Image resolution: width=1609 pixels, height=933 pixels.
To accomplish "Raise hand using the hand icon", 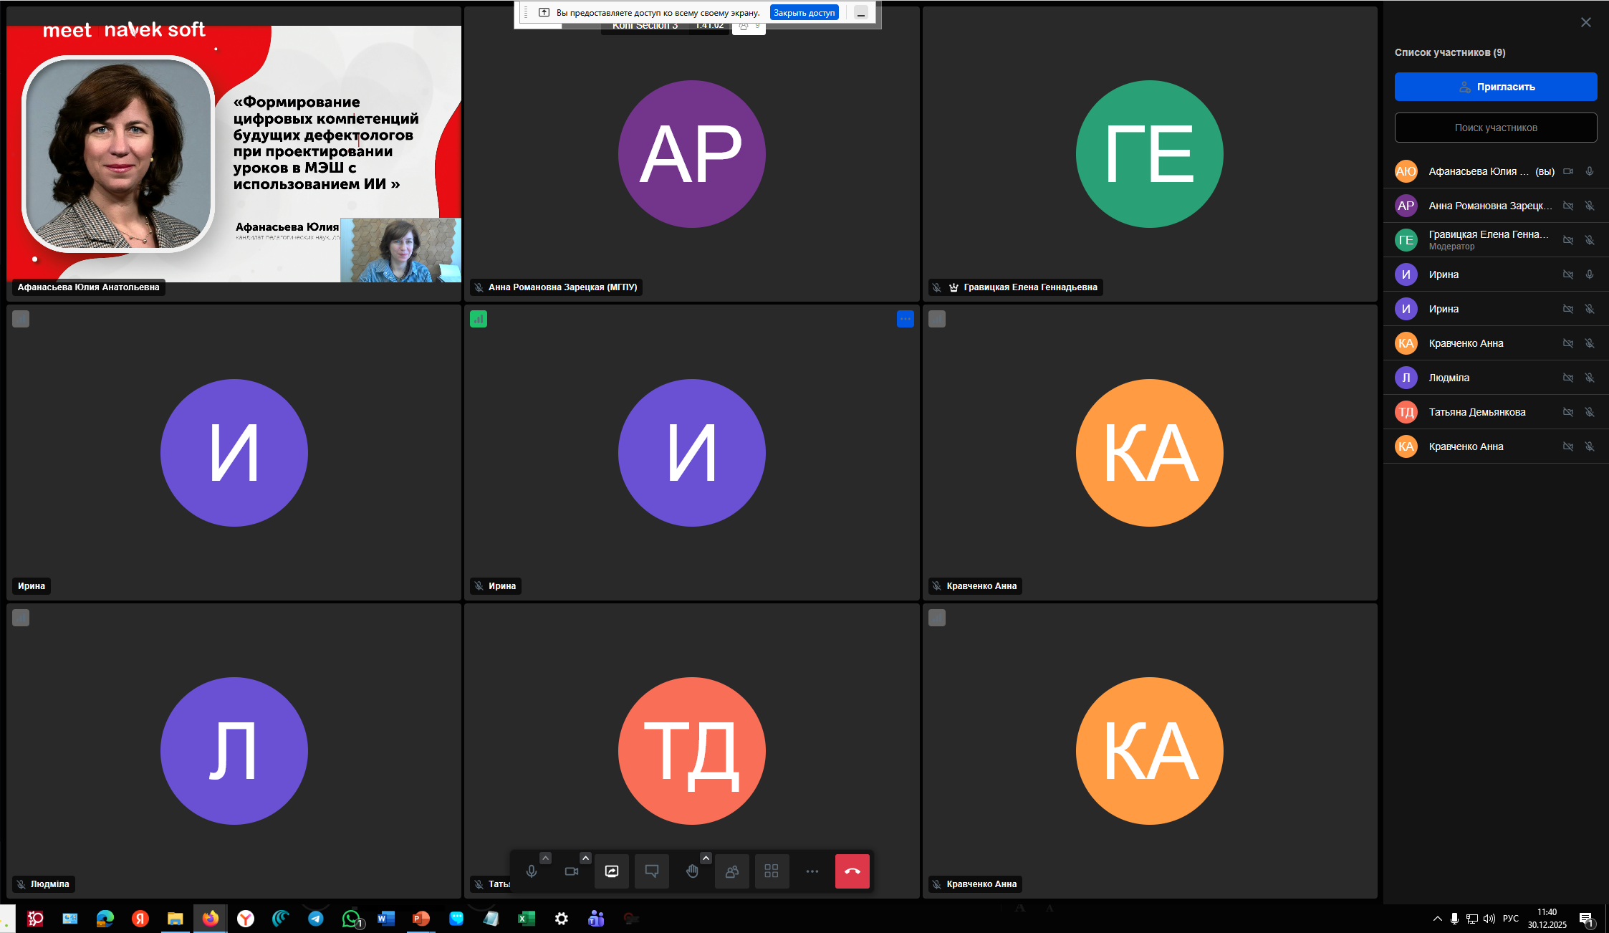I will 691,871.
